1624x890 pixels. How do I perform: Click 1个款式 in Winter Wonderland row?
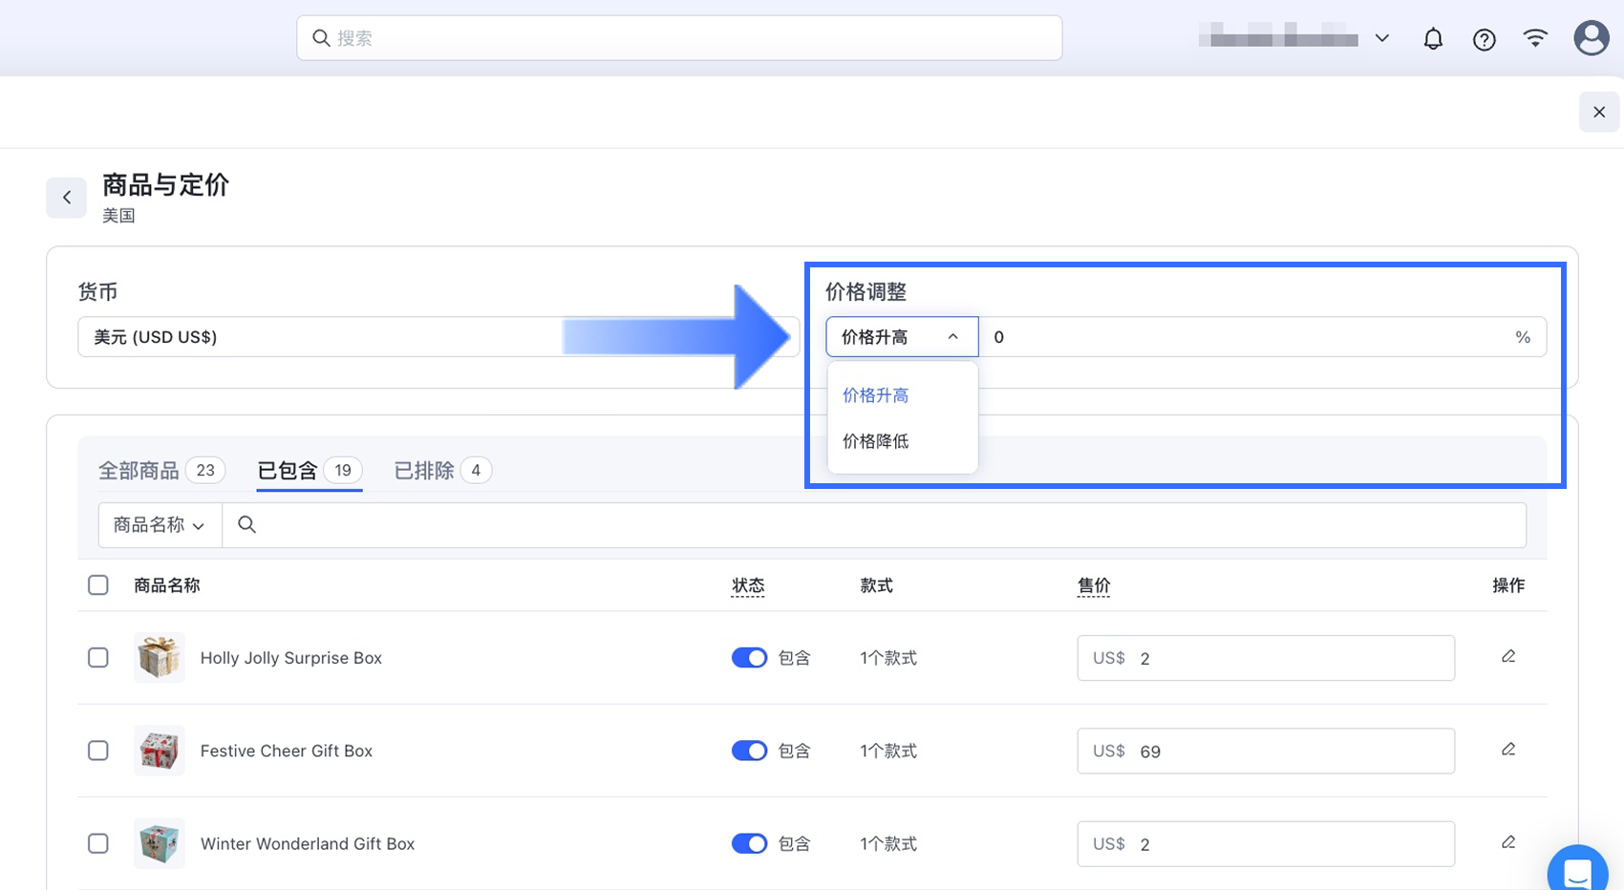click(x=888, y=843)
